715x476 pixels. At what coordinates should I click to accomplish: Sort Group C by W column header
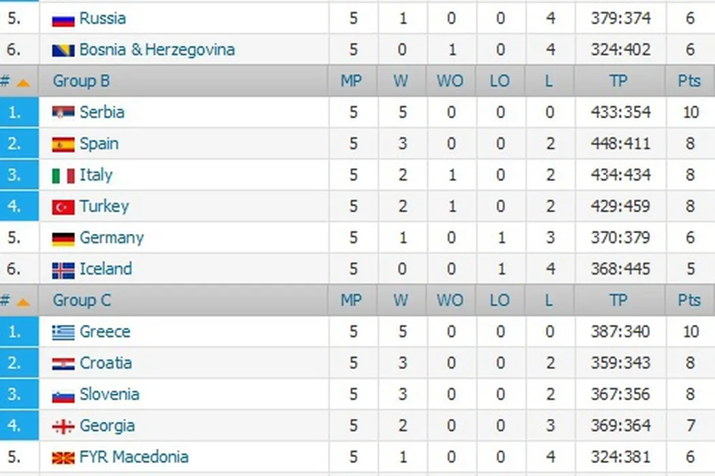tap(401, 300)
